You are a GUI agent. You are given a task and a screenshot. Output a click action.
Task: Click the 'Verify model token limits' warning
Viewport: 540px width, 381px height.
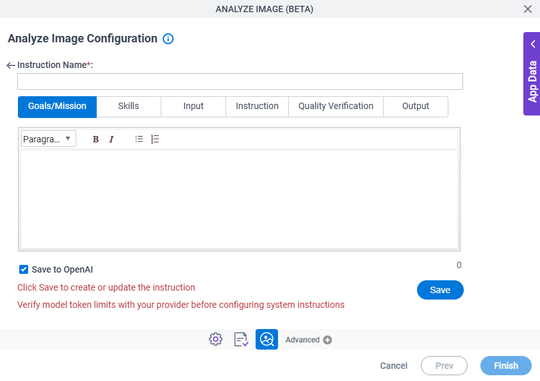coord(181,305)
